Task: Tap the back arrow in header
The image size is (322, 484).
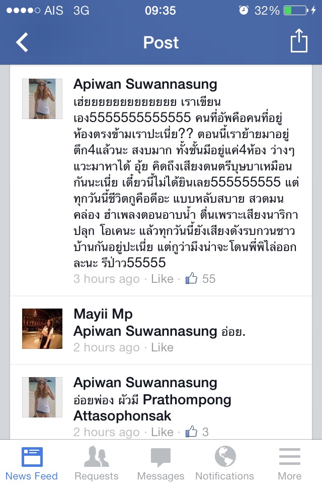Action: tap(22, 42)
